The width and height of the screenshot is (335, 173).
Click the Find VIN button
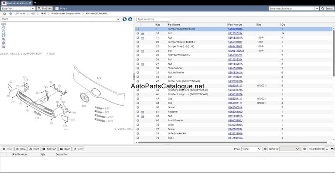pyautogui.click(x=44, y=9)
